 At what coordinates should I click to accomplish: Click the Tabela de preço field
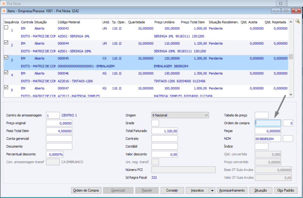pyautogui.click(x=262, y=115)
